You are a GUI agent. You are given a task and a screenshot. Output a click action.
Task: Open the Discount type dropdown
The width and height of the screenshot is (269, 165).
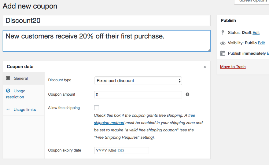(x=138, y=81)
